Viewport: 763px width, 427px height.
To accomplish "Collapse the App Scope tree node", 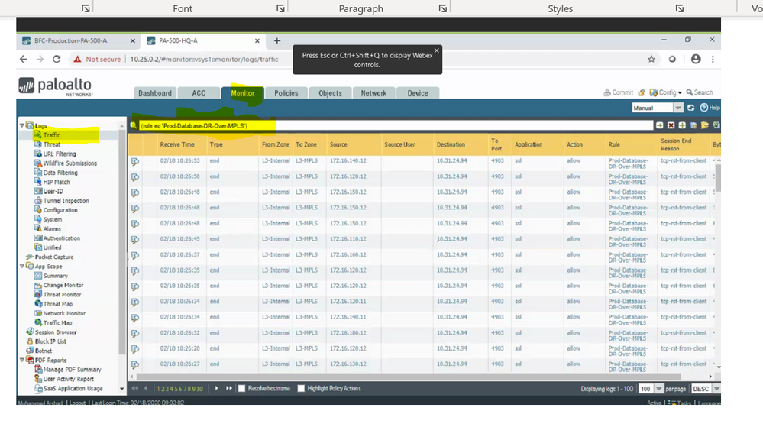I will pos(22,267).
